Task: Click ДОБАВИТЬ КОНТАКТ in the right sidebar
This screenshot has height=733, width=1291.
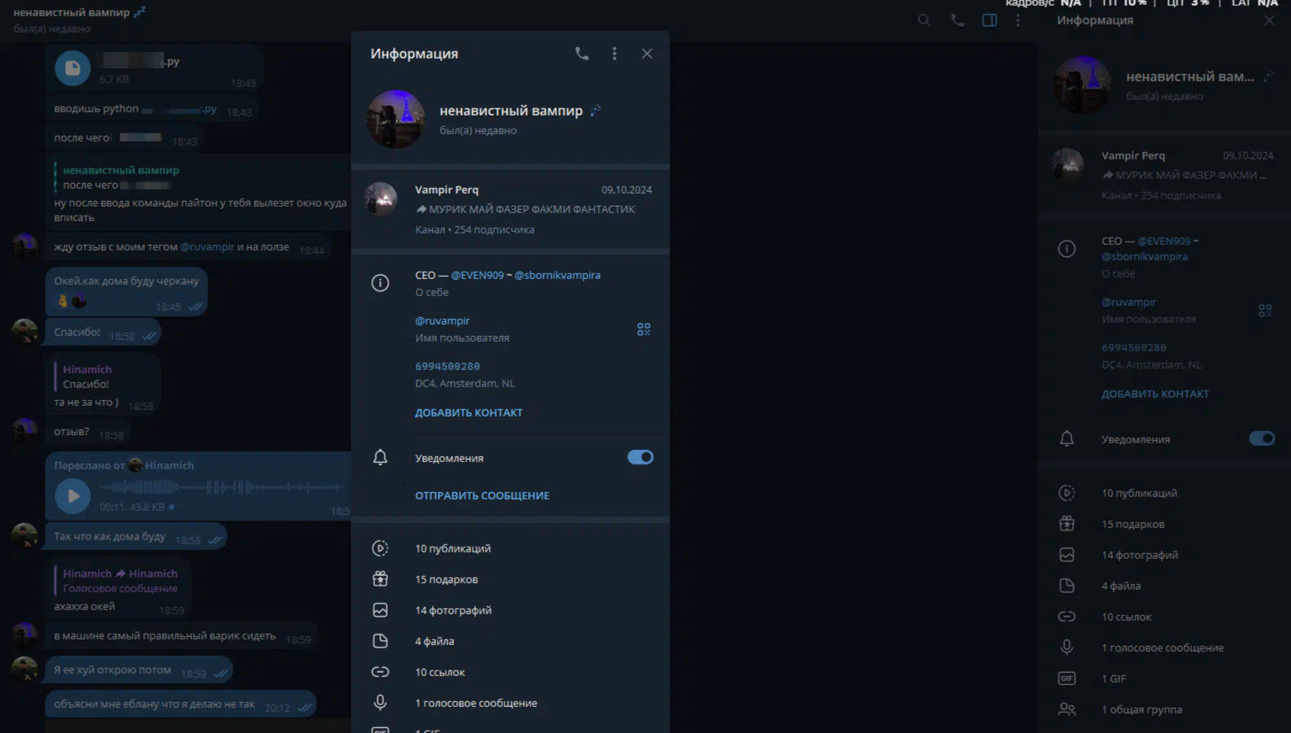Action: click(x=1155, y=394)
